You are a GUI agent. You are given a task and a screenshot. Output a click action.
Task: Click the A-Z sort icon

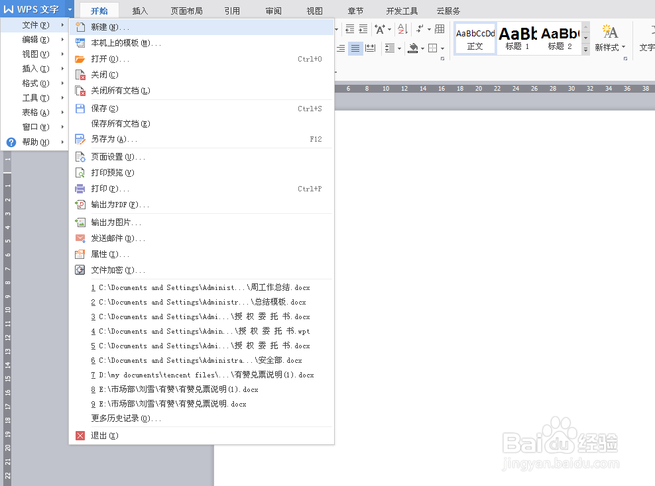click(402, 28)
